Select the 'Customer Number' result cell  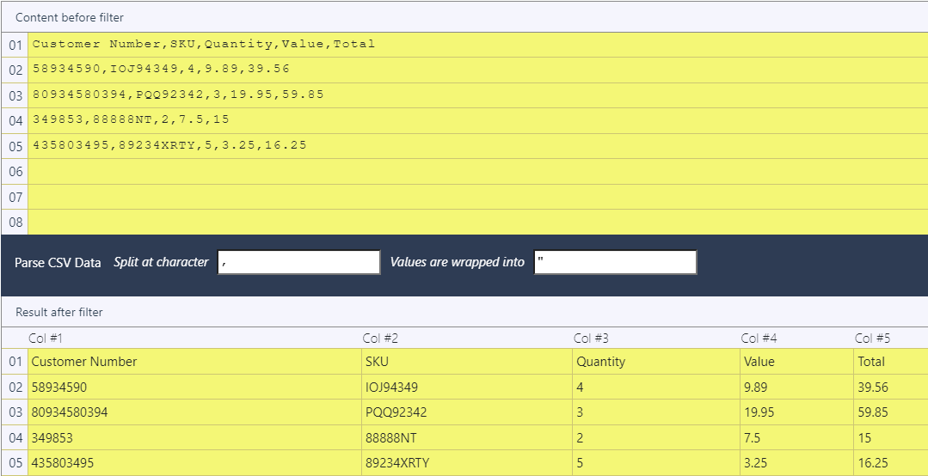[84, 362]
